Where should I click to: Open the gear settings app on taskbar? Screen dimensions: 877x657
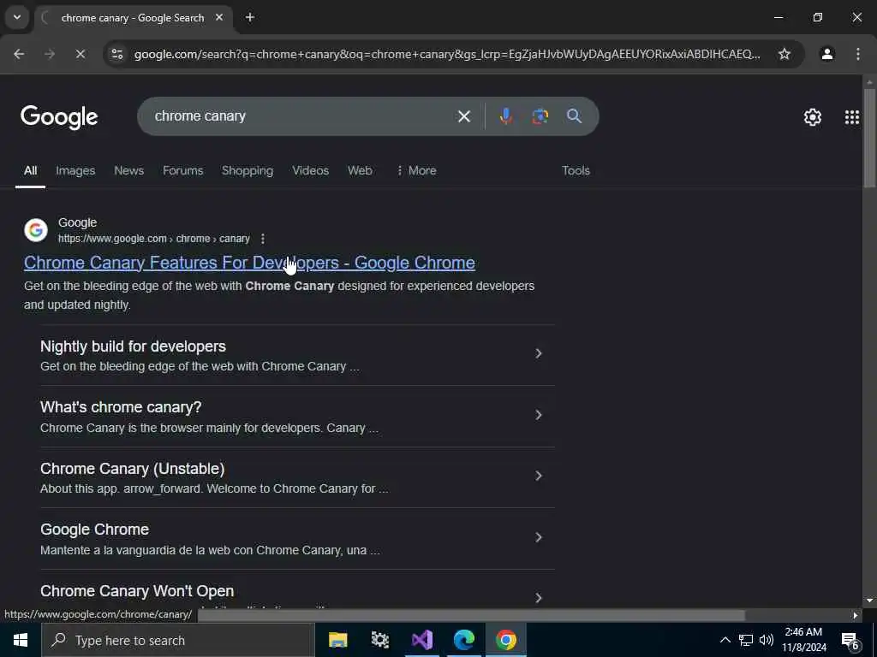click(379, 640)
